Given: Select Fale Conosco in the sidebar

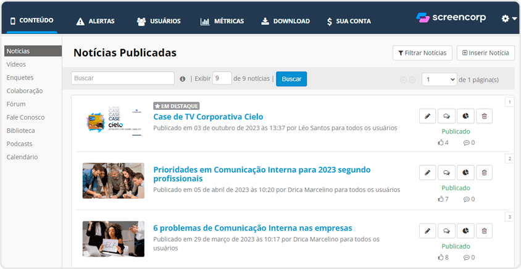Looking at the screenshot, I should [25, 118].
